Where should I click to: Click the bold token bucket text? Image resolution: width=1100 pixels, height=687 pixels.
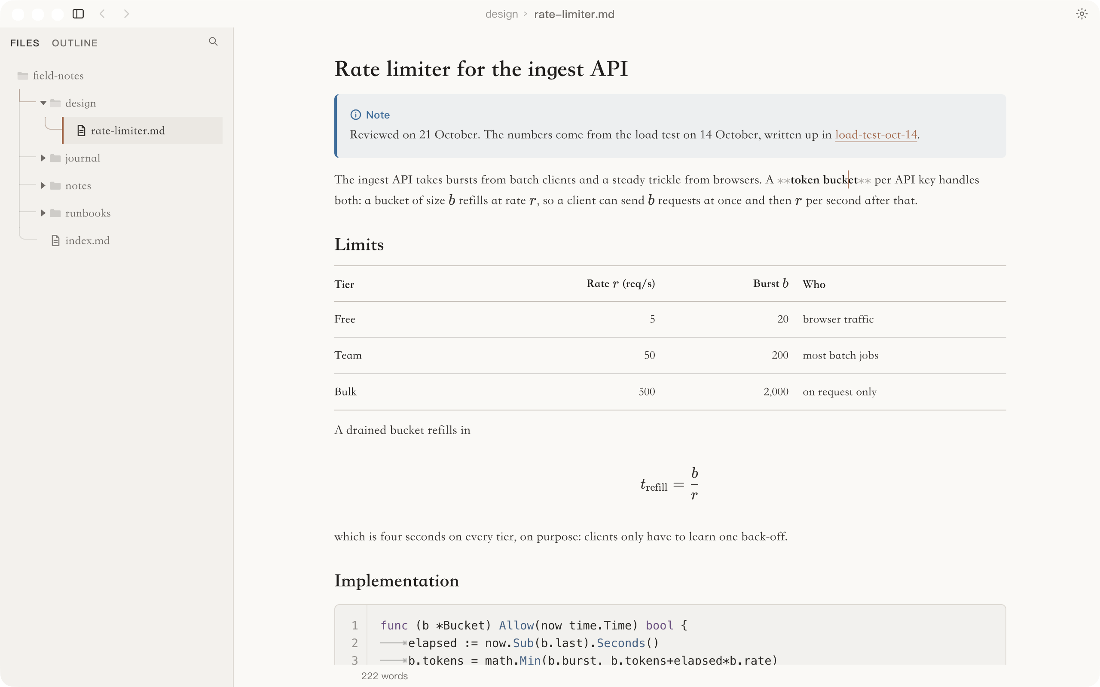(824, 180)
